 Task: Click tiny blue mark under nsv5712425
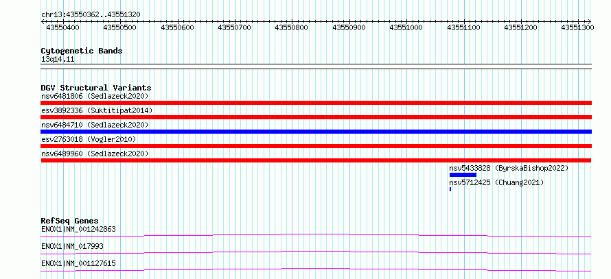[450, 189]
